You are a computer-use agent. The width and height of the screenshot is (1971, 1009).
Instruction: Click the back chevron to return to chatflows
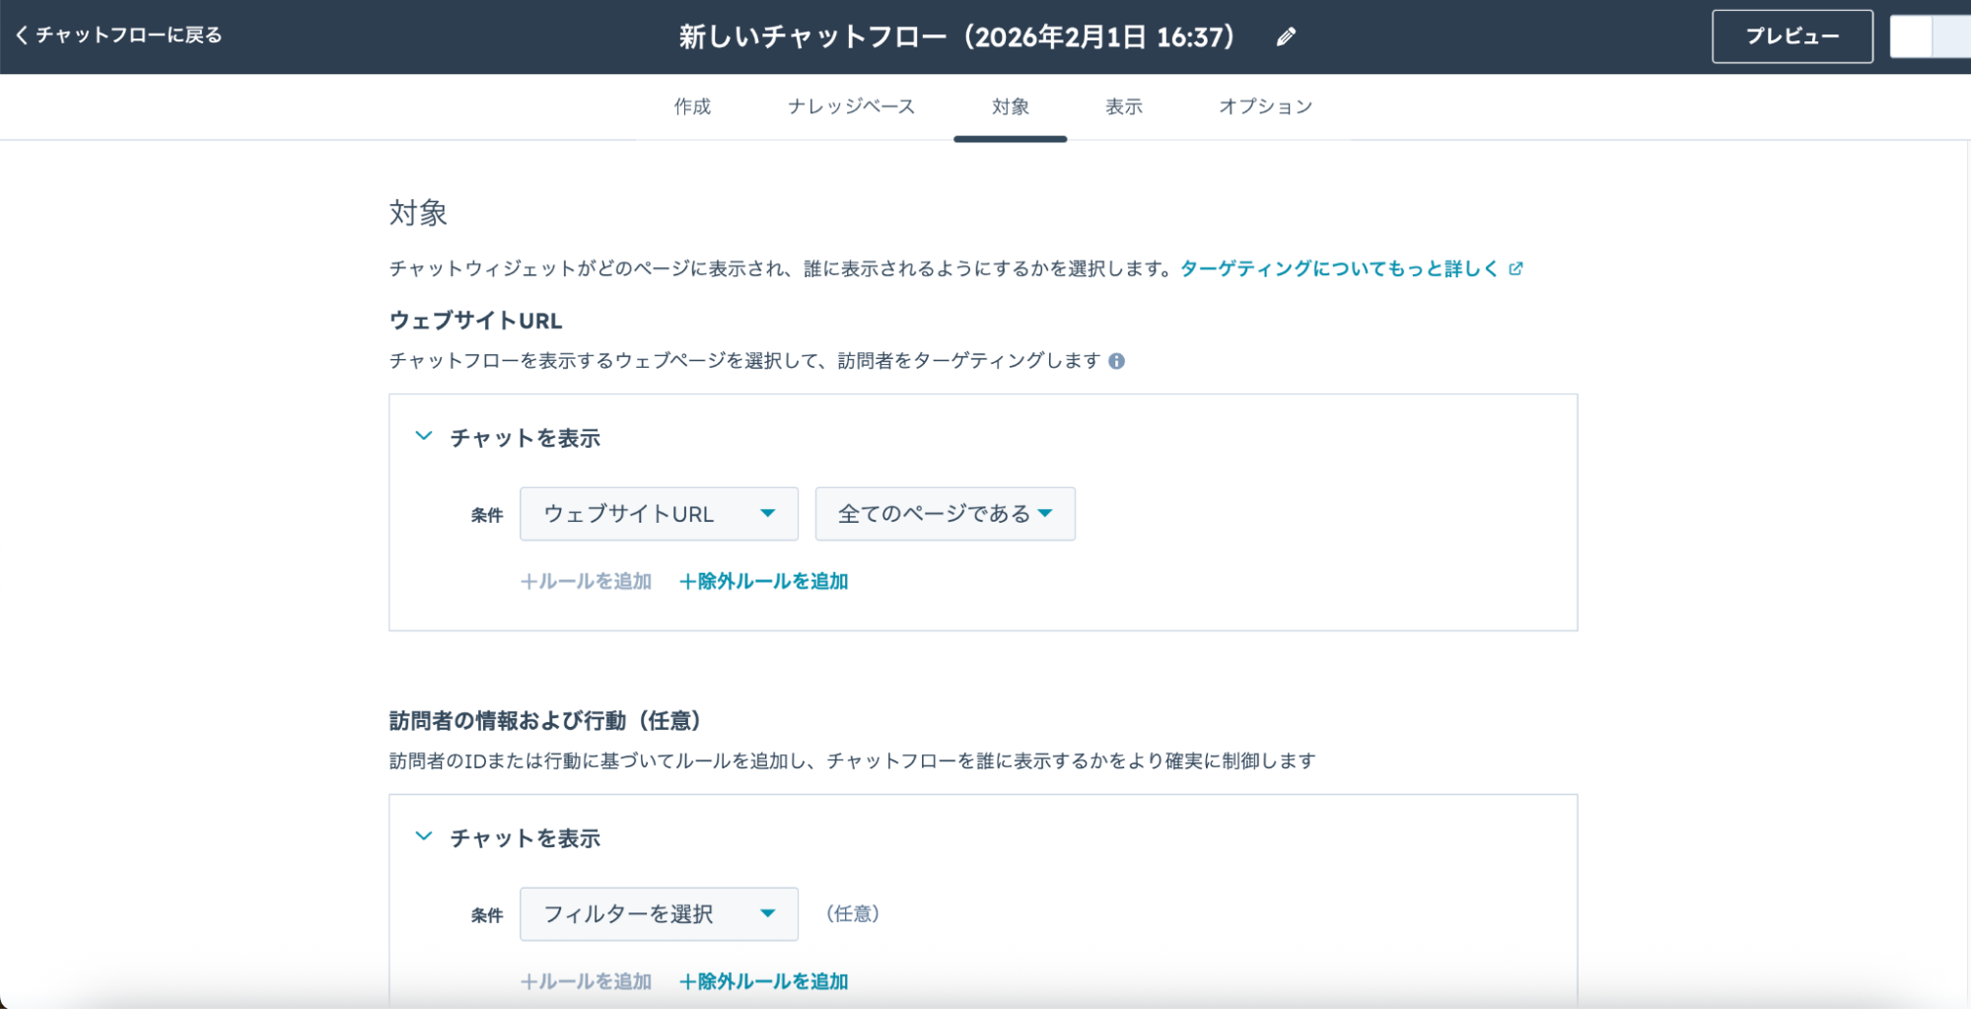coord(22,36)
